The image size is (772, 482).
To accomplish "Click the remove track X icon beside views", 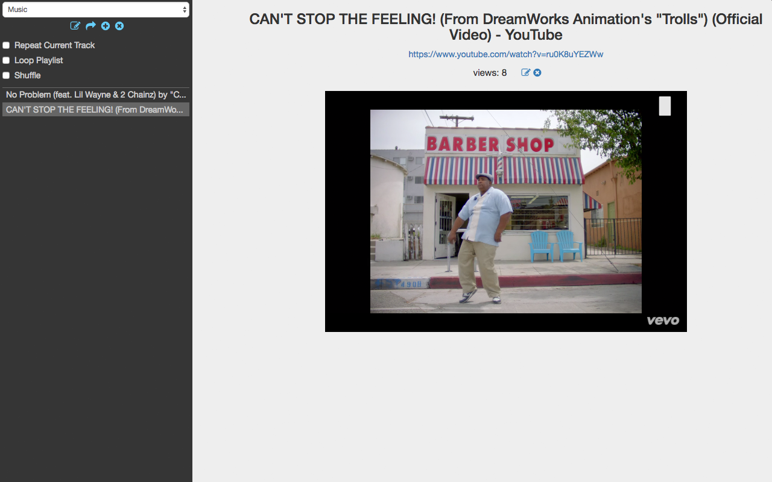I will pyautogui.click(x=537, y=72).
